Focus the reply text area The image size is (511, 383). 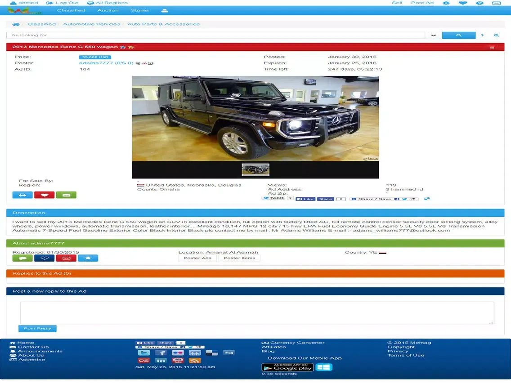tap(257, 313)
